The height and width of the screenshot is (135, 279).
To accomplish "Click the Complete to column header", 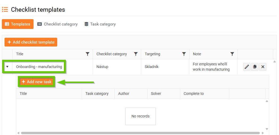I will click(x=194, y=94).
